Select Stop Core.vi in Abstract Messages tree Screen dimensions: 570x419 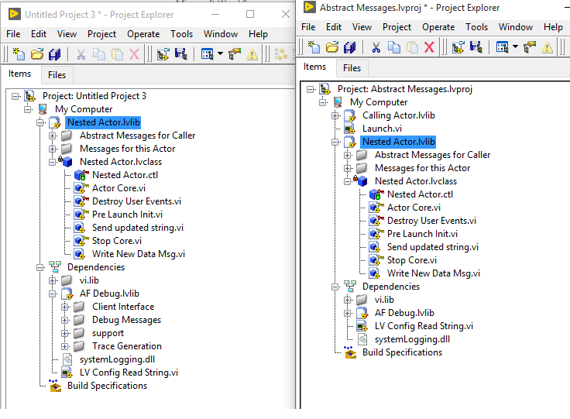tap(412, 260)
